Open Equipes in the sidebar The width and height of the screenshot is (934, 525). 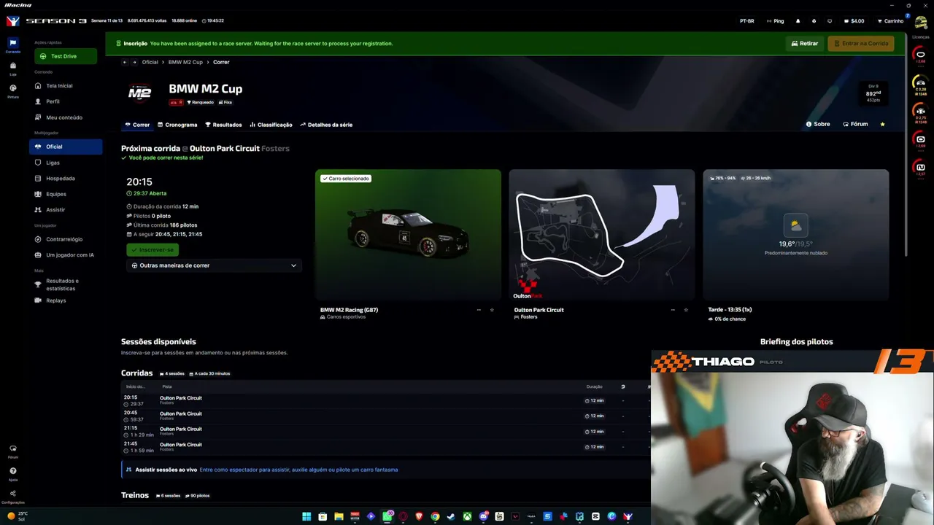pyautogui.click(x=66, y=194)
